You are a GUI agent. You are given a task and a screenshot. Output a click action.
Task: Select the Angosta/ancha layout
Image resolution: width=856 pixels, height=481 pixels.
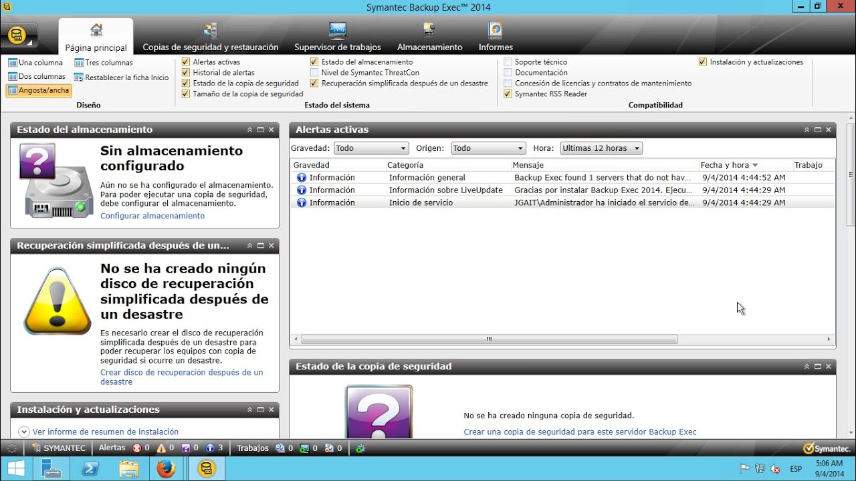tap(38, 90)
